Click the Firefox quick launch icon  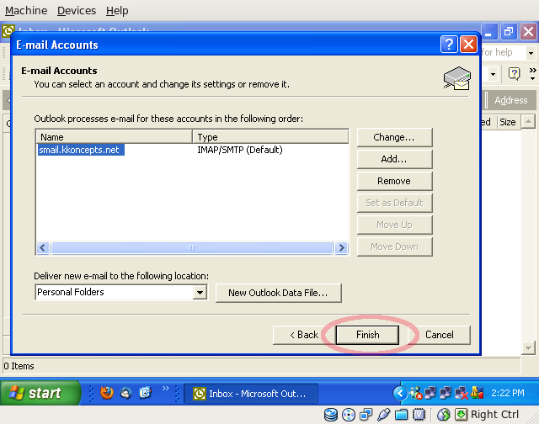(107, 393)
